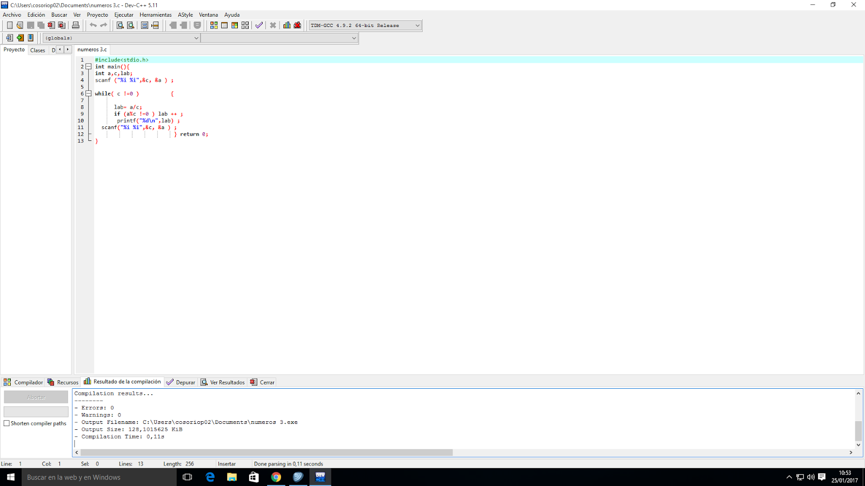Open Replace using the second magnifier icon
Screen dimensions: 865x486
130,25
